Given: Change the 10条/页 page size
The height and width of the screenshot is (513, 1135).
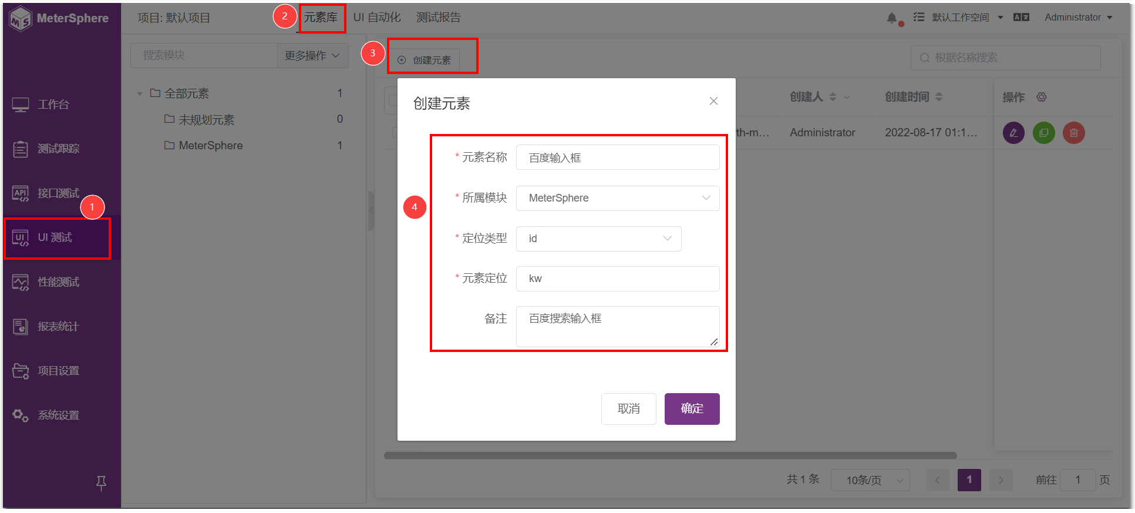Looking at the screenshot, I should pos(870,480).
